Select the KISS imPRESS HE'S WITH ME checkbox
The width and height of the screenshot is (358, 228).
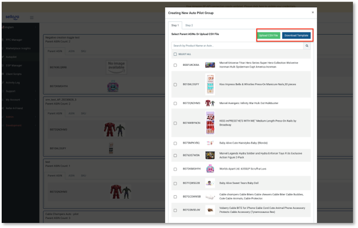(175, 123)
